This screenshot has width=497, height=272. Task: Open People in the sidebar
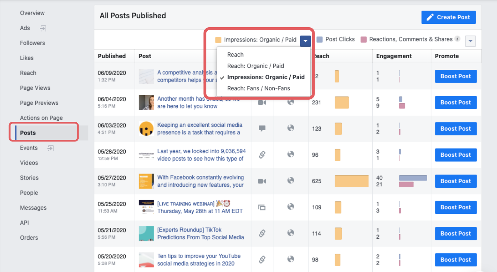28,193
